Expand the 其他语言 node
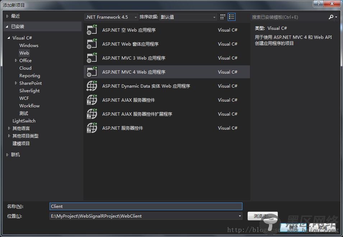343x237 pixels. 9,128
